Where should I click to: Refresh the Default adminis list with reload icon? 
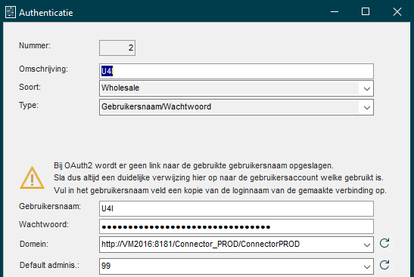tap(384, 265)
